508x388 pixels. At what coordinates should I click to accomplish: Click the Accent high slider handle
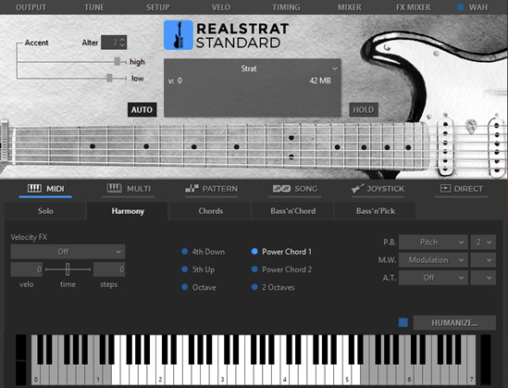118,61
